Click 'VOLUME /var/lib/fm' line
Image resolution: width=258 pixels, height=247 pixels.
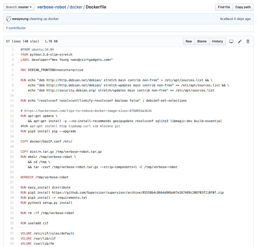[37, 243]
